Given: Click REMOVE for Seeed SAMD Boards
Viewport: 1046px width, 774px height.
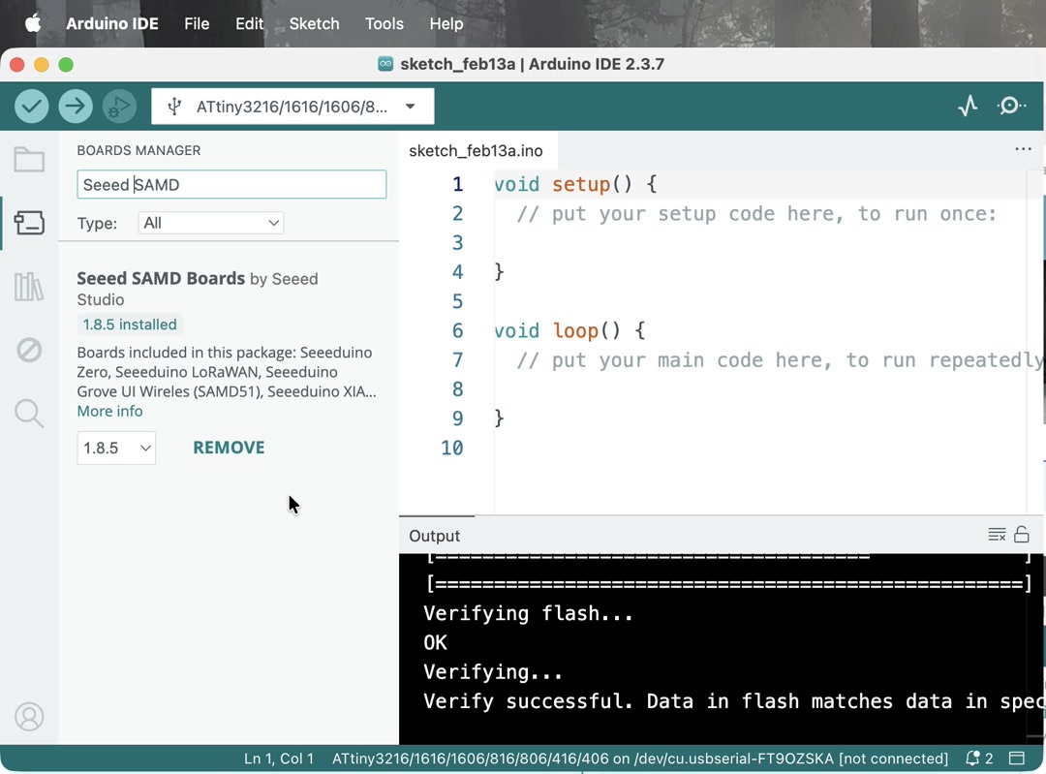Looking at the screenshot, I should (x=229, y=448).
